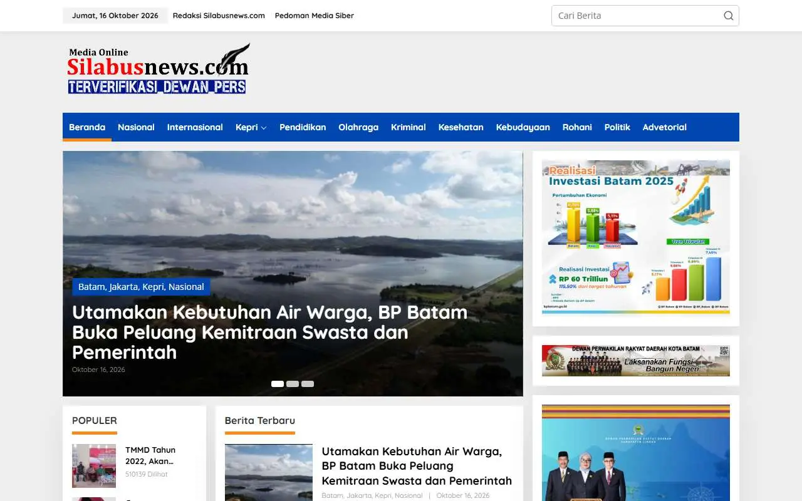Open the Pedoman Media Siber link
The width and height of the screenshot is (802, 501).
tap(315, 16)
